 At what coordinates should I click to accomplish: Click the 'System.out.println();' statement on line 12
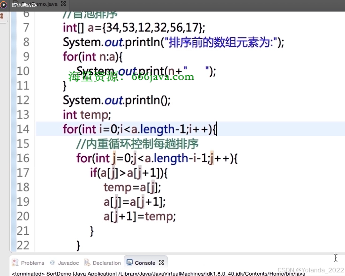[x=117, y=100]
